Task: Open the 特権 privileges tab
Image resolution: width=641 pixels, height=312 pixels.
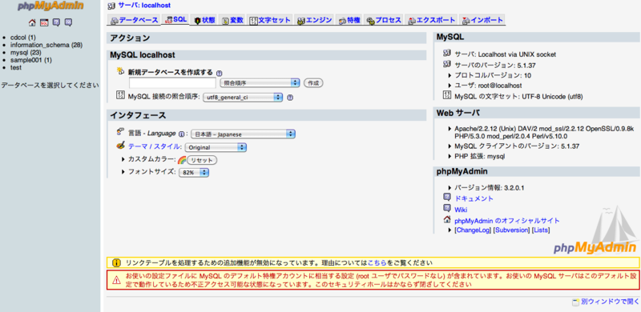Action: pos(349,20)
